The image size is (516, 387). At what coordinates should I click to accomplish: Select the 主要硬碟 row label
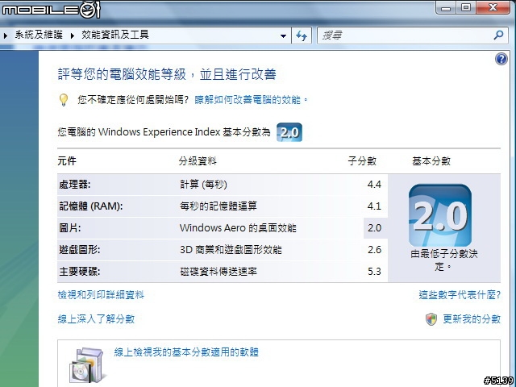[79, 272]
